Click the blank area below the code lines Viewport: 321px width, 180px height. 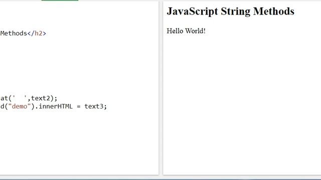(79, 143)
